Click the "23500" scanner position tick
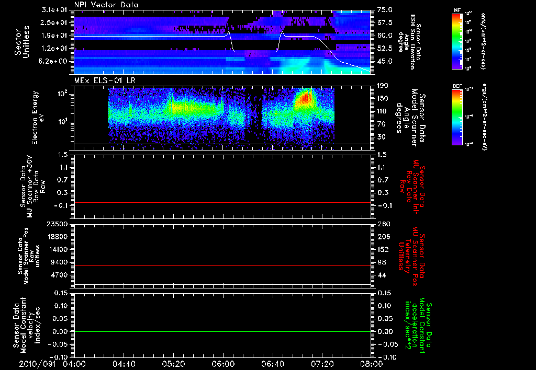 (58, 224)
